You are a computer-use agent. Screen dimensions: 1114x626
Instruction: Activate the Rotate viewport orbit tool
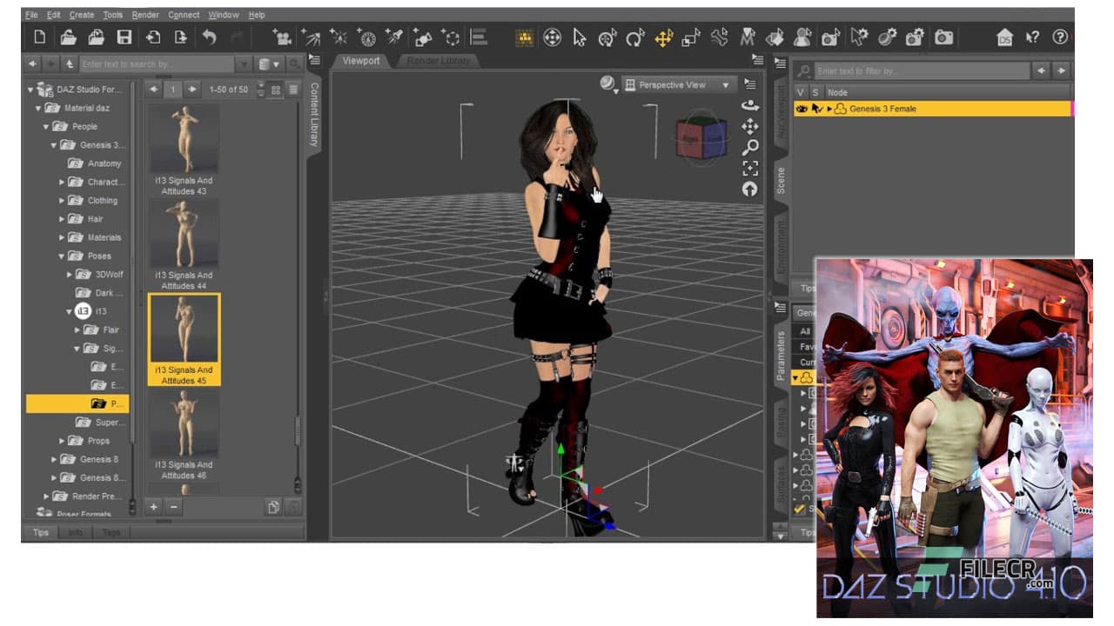[x=749, y=106]
